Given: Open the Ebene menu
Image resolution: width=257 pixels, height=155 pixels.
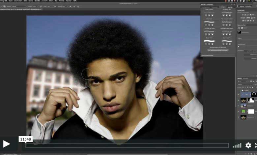Looking at the screenshot, I should pos(31,1).
